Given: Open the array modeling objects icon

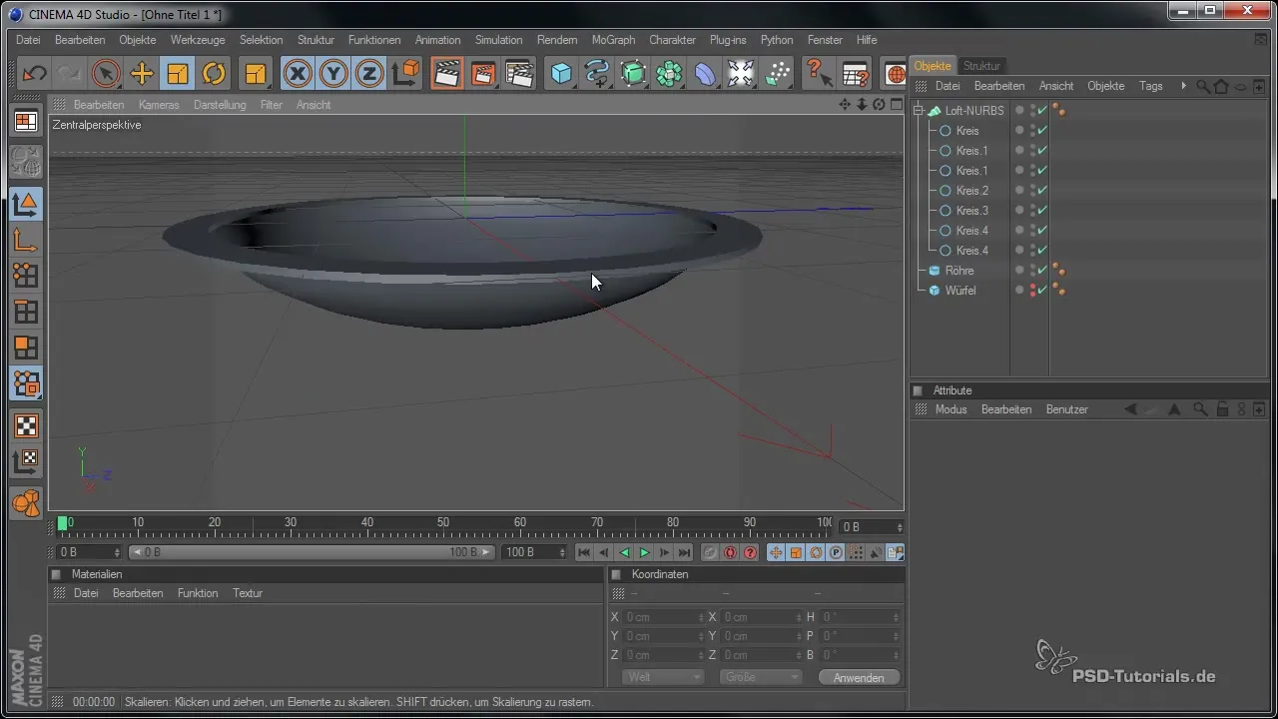Looking at the screenshot, I should [x=669, y=74].
